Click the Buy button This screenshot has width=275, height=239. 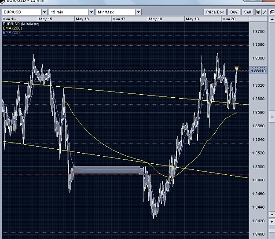click(x=234, y=12)
